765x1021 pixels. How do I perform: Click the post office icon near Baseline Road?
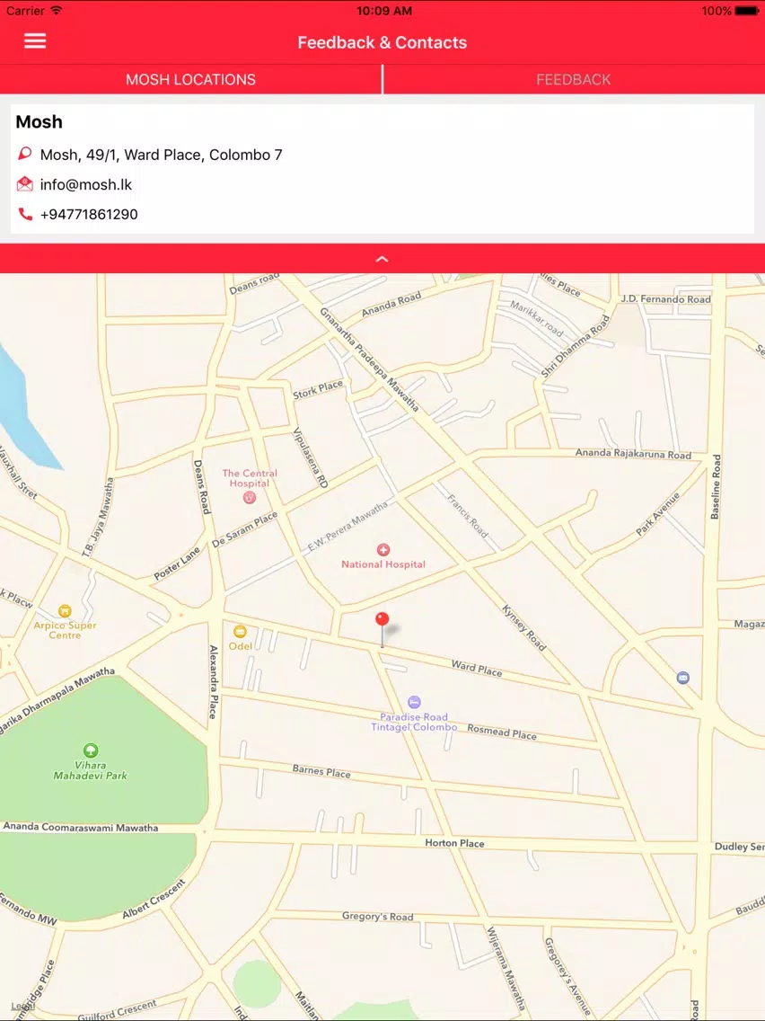[x=683, y=678]
